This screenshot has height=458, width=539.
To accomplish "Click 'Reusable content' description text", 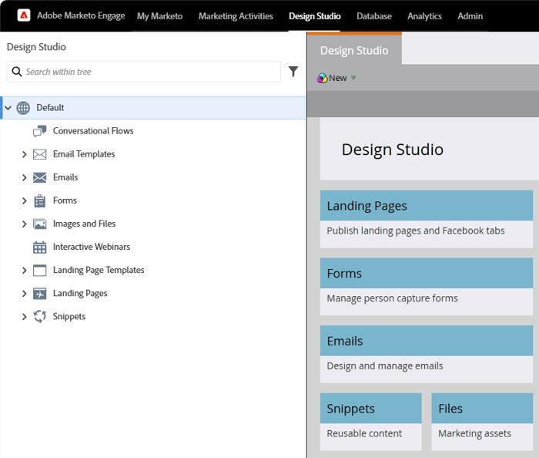I will point(364,433).
